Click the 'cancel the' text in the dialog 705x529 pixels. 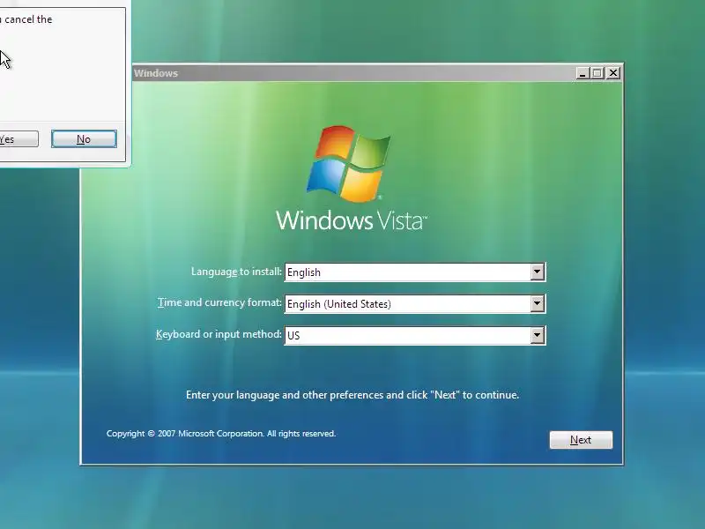[x=28, y=19]
